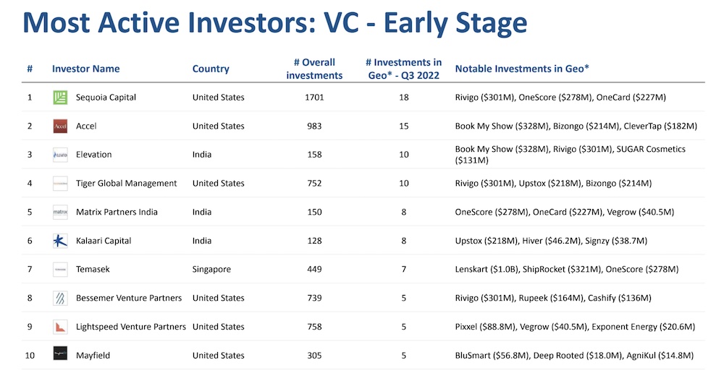Click the Lightspeed Venture Partners logo icon

(x=60, y=327)
